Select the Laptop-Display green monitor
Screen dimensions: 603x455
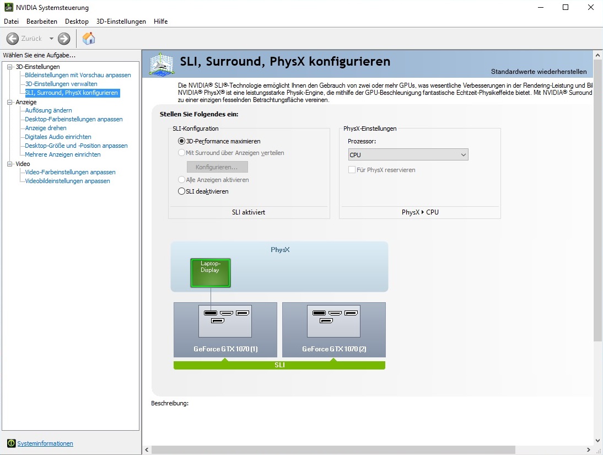point(211,273)
